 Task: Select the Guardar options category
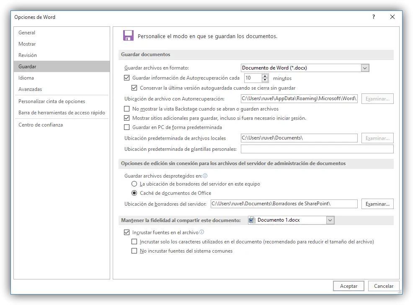click(x=62, y=66)
